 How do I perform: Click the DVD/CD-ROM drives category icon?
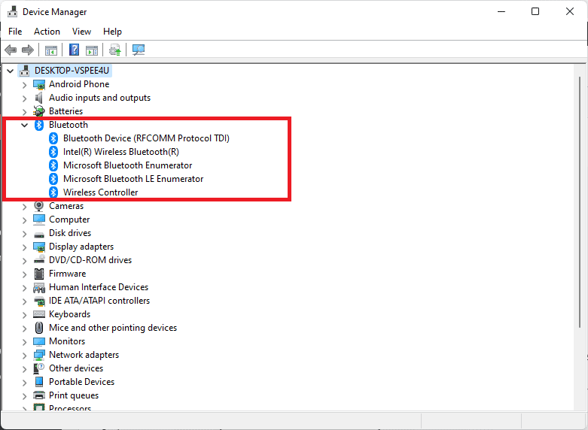(x=39, y=259)
